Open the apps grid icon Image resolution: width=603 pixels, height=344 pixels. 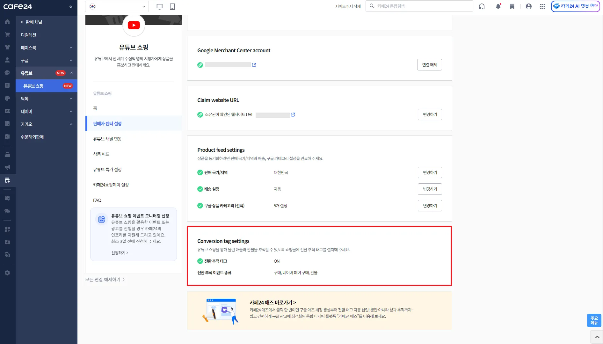(543, 6)
